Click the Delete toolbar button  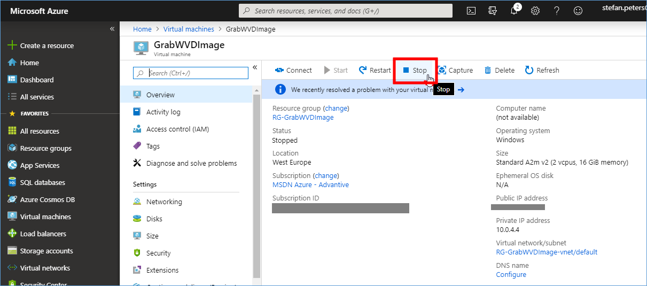[500, 70]
